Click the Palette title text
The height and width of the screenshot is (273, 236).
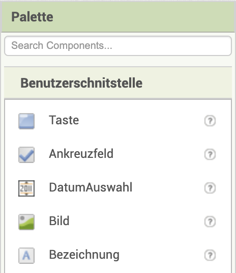(32, 17)
